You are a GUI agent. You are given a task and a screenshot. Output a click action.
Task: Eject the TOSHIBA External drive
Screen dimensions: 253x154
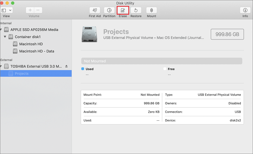pyautogui.click(x=66, y=67)
